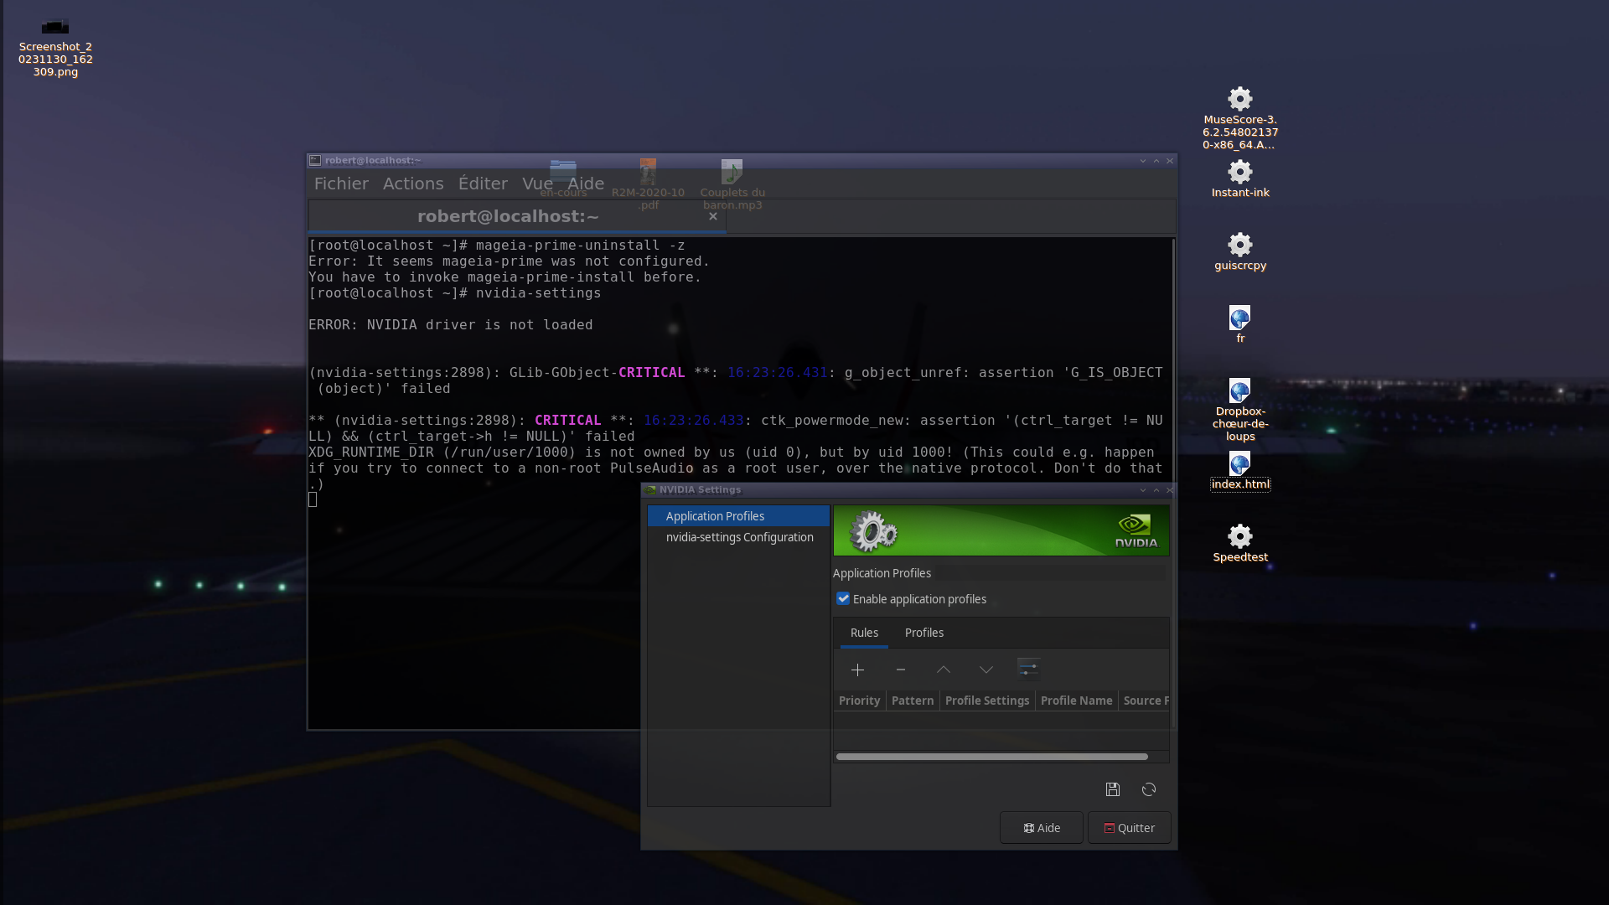Click the NVIDIA Settings title bar icon

tap(650, 489)
